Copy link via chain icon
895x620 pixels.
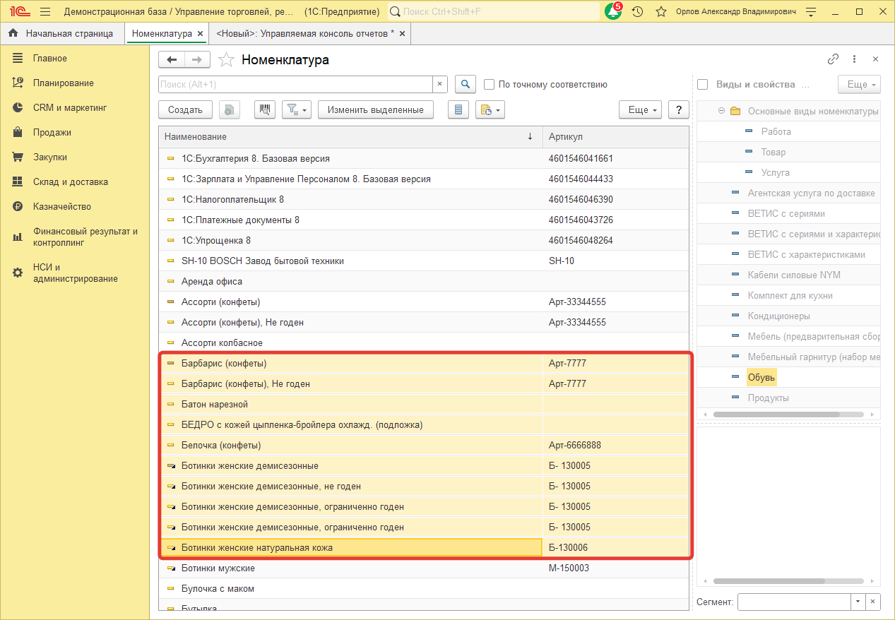pos(833,59)
